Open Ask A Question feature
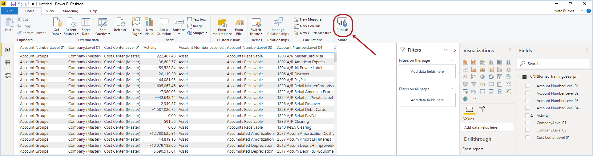The image size is (593, 156). [164, 26]
